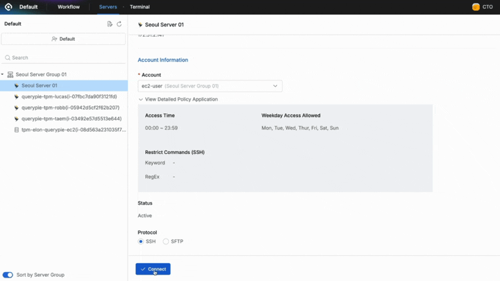The width and height of the screenshot is (500, 281).
Task: Click the user role icon beside Default
Action: pyautogui.click(x=54, y=39)
